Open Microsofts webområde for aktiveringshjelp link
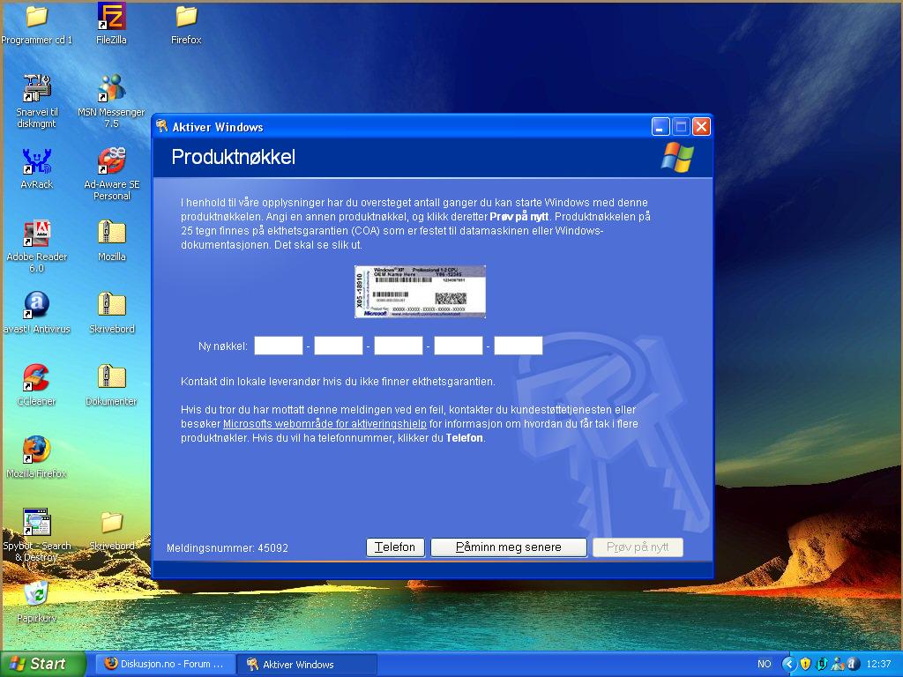903x677 pixels. [x=325, y=424]
